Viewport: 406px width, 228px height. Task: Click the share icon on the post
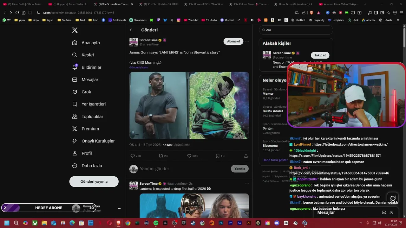[246, 156]
